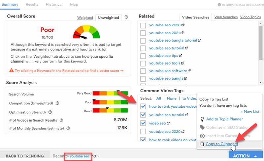
Task: Select None for common video tags
Action: click(172, 98)
